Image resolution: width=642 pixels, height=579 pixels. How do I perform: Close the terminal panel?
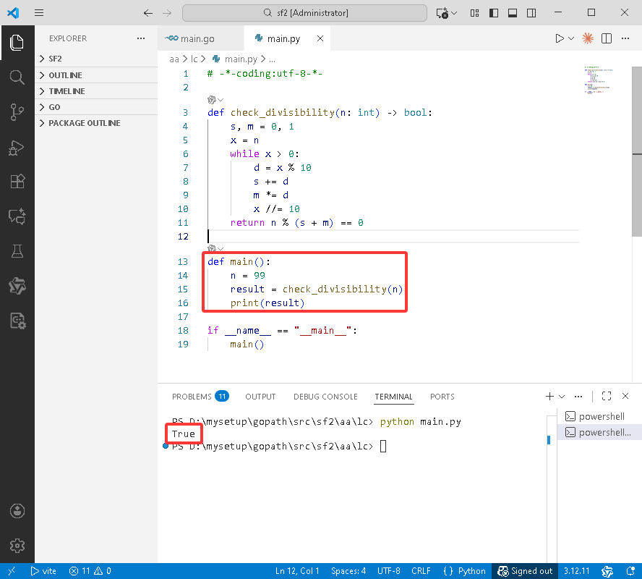[625, 396]
